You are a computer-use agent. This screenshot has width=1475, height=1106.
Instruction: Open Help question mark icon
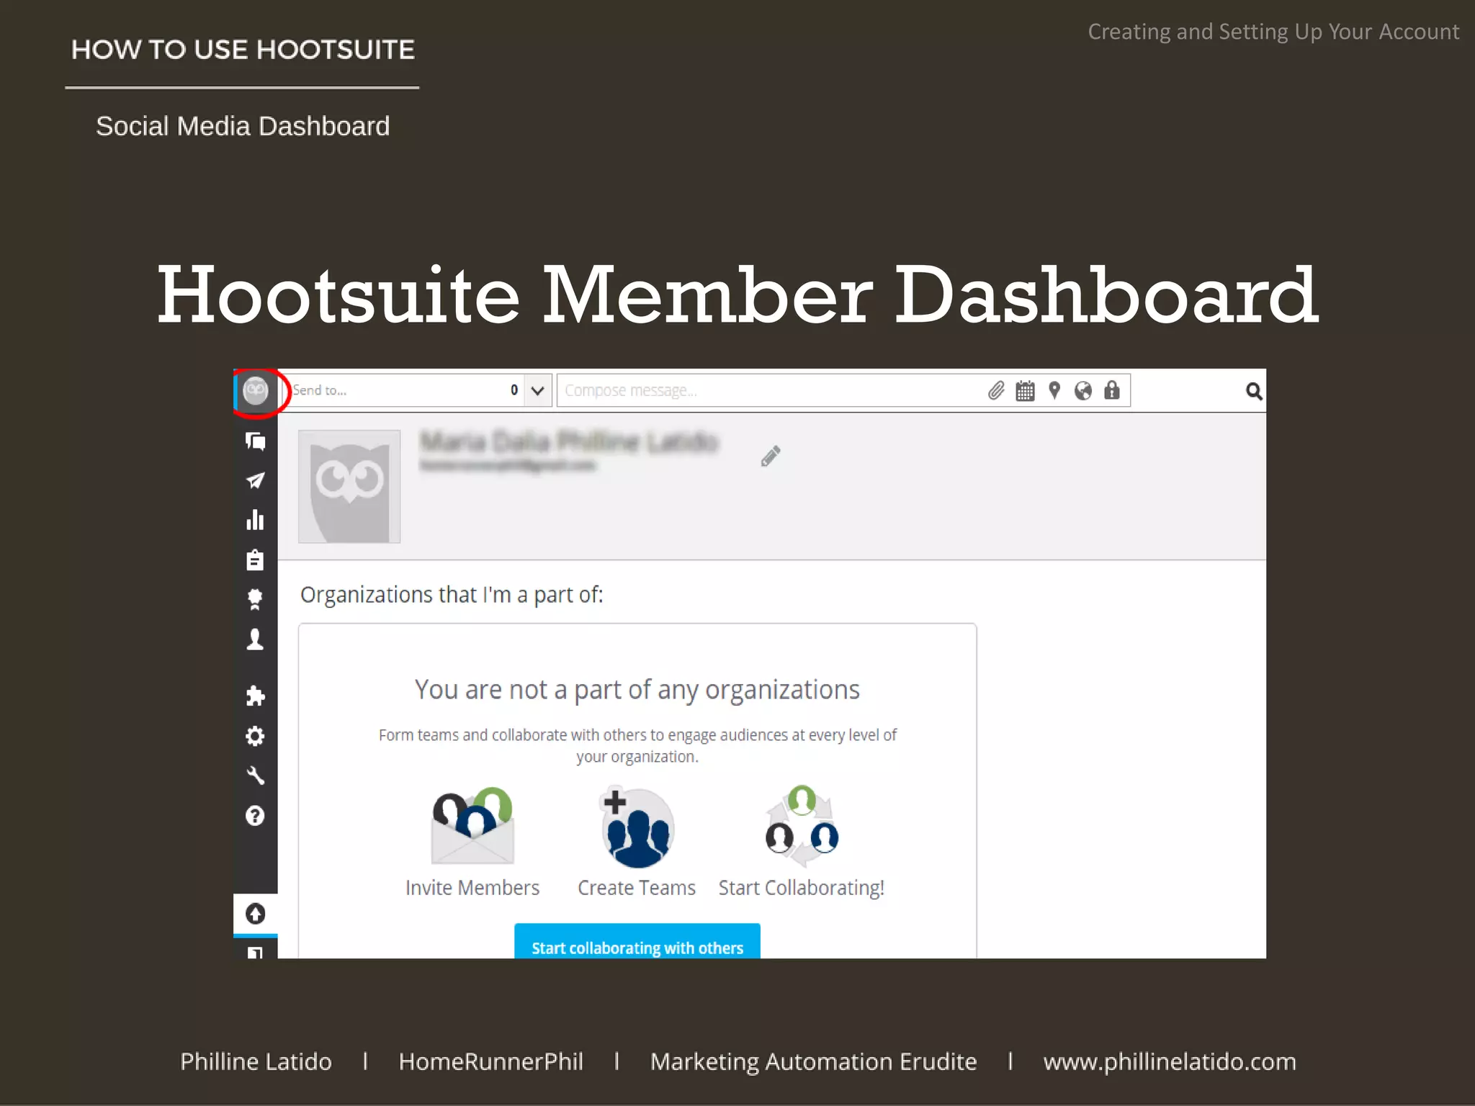click(256, 816)
